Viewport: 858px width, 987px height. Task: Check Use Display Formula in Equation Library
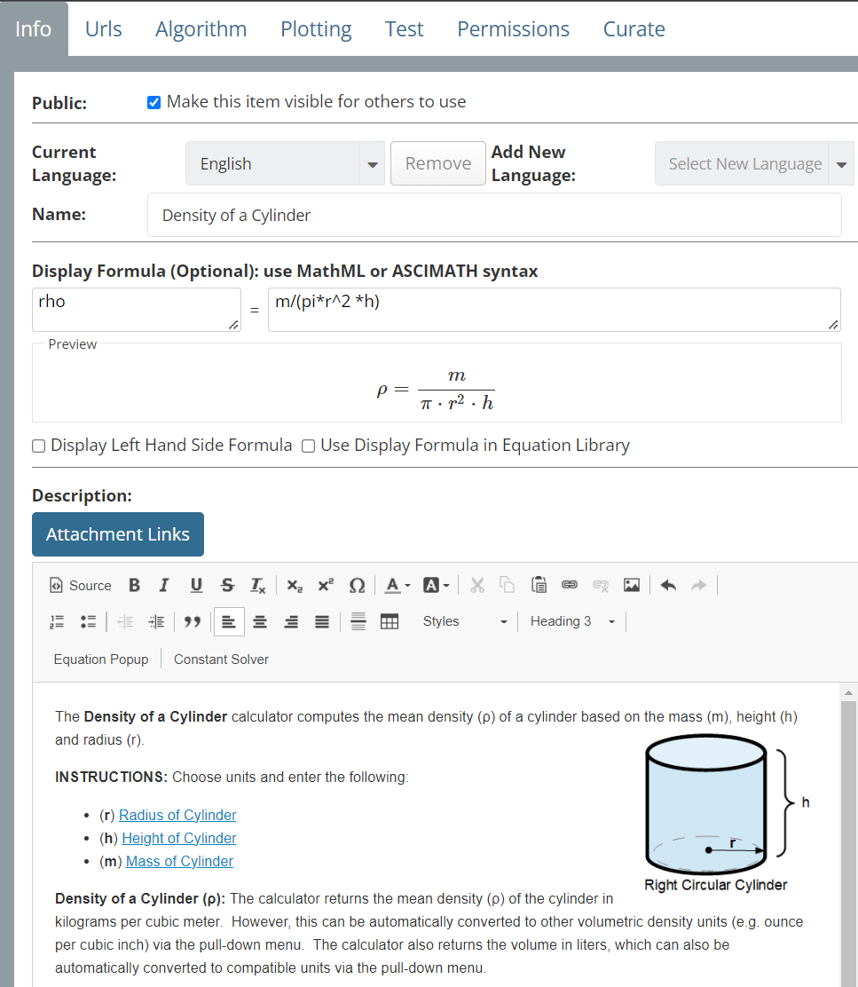pos(309,446)
